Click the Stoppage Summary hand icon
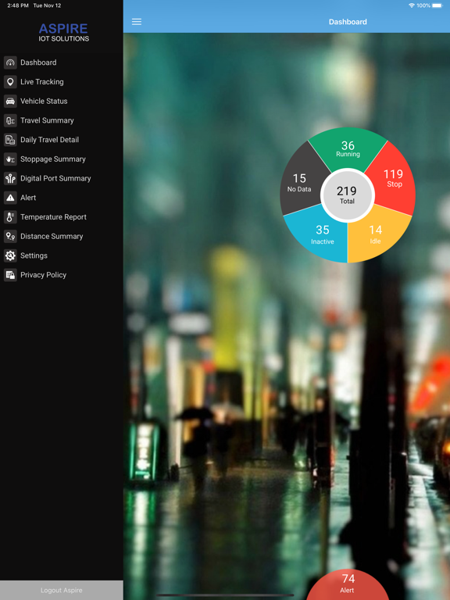 coord(10,159)
